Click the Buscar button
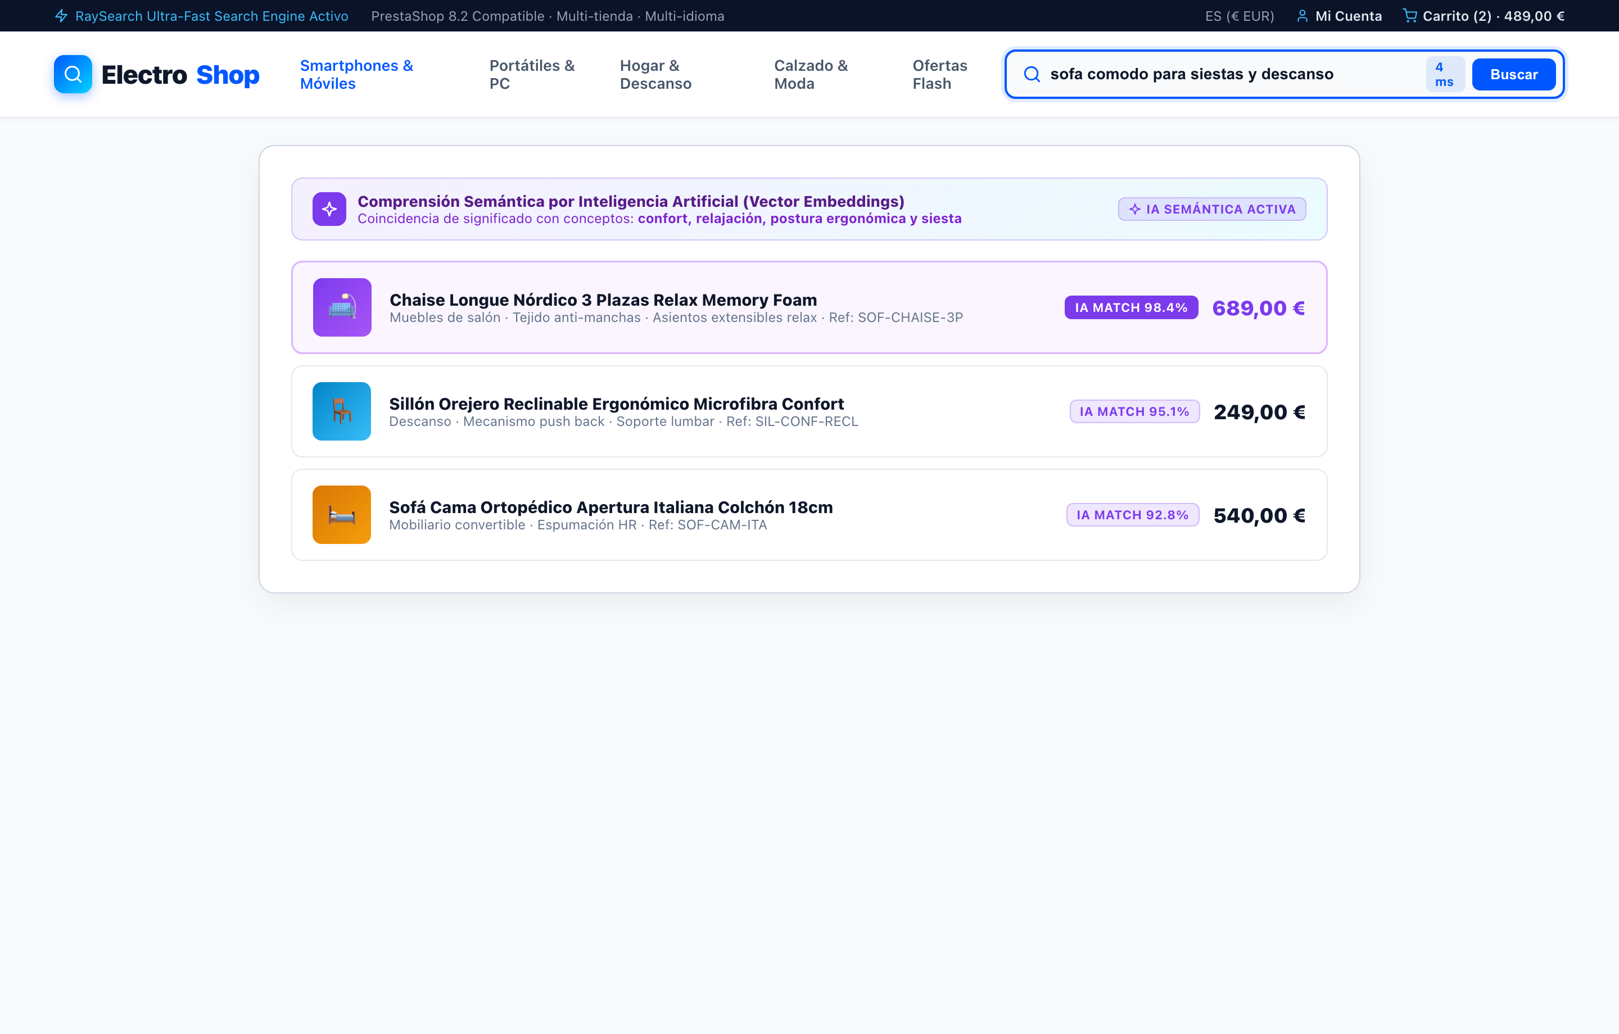The height and width of the screenshot is (1034, 1619). 1513,74
